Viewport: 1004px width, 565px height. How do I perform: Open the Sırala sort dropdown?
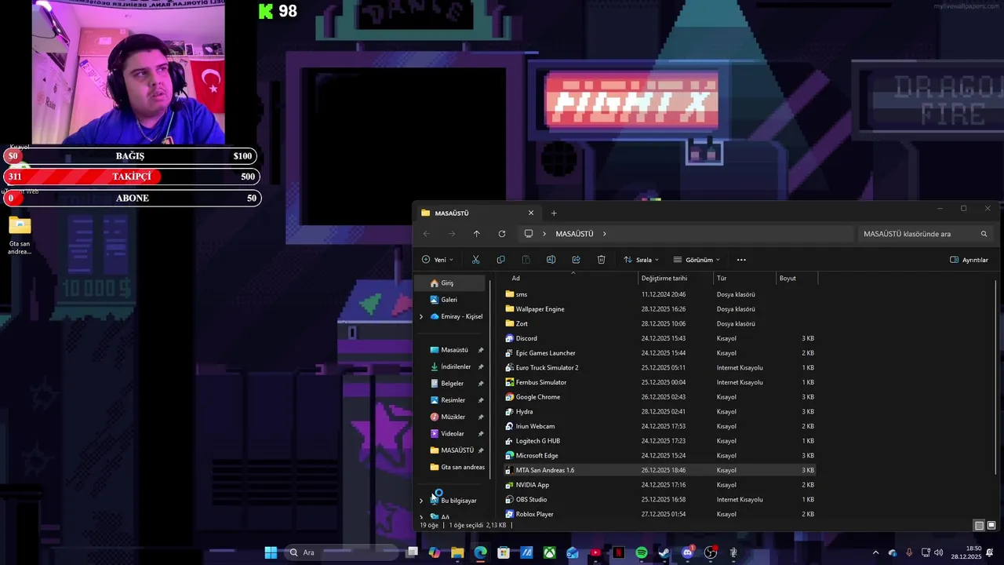coord(641,260)
